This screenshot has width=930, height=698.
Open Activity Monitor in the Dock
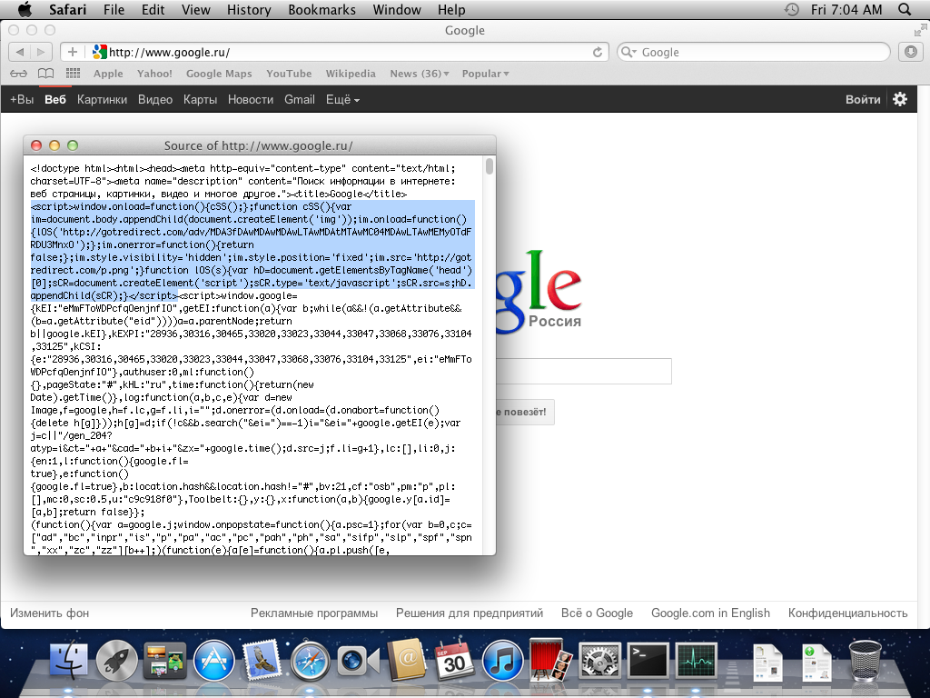(697, 661)
